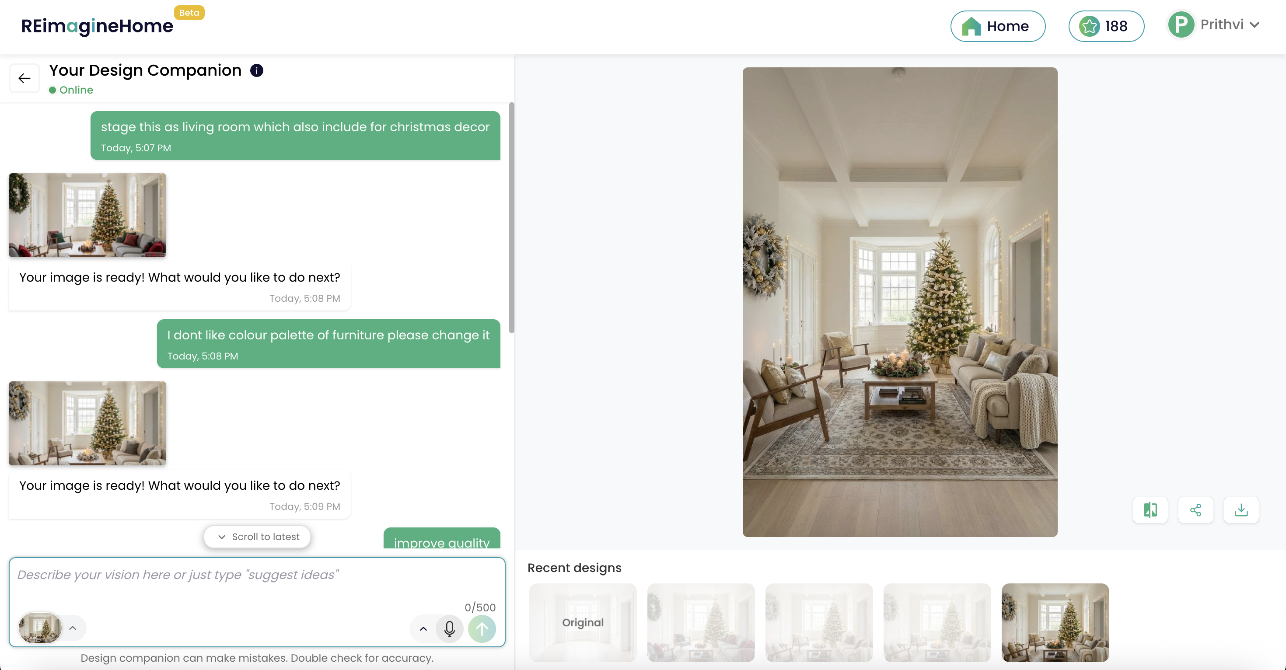Screen dimensions: 1286x670
Task: Select the Original design thumbnail
Action: (583, 623)
